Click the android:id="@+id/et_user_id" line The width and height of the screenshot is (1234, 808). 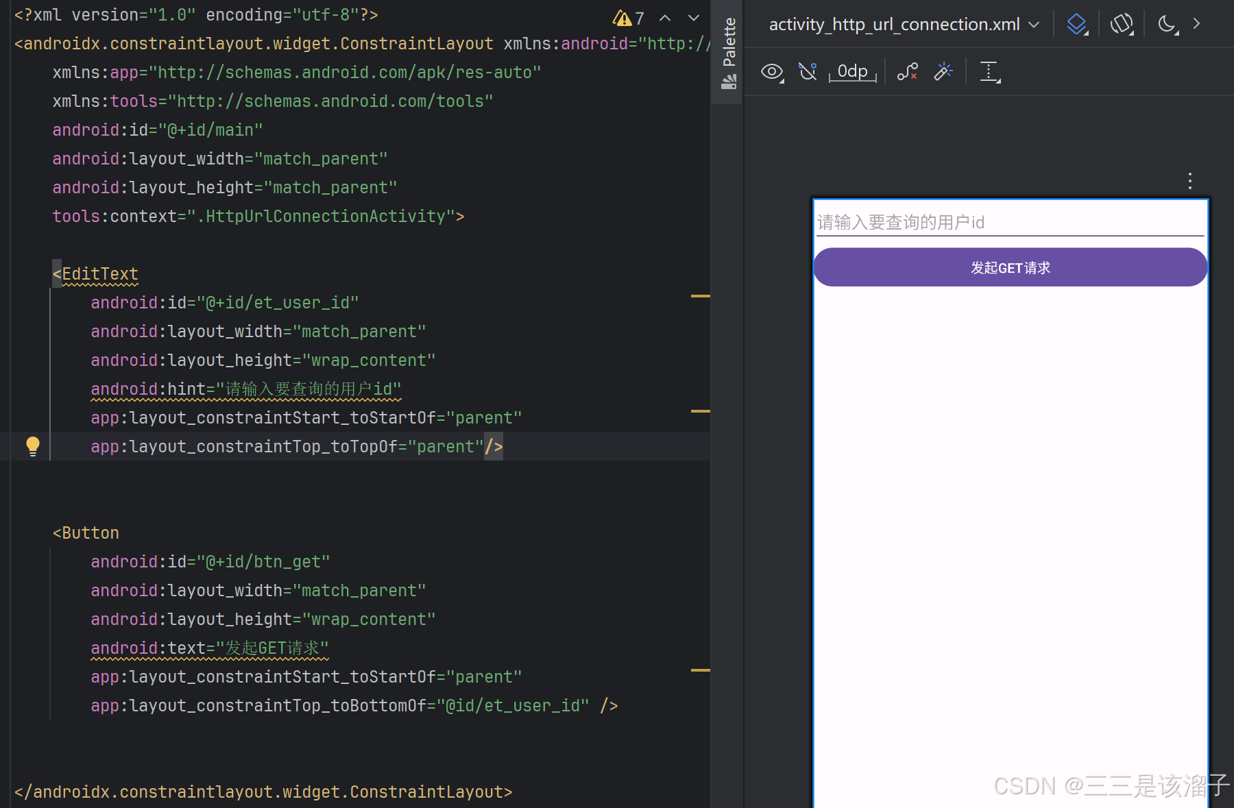point(225,303)
